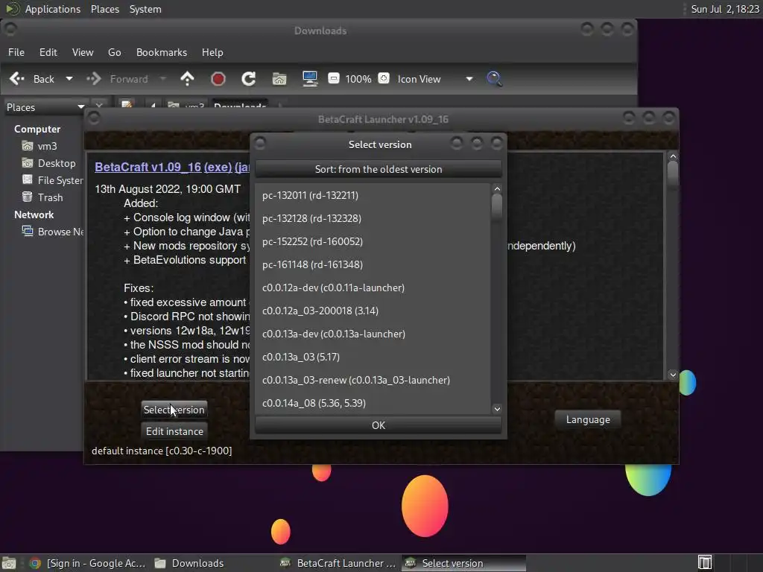The width and height of the screenshot is (763, 572).
Task: Click Trash can icon in sidebar
Action: click(x=28, y=197)
